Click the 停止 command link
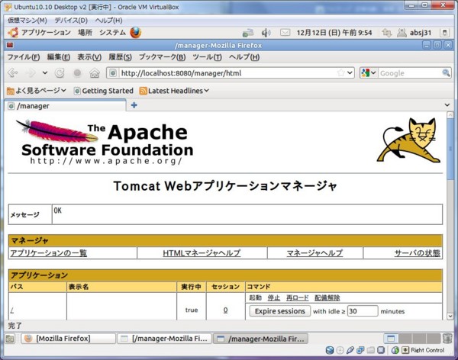 pyautogui.click(x=274, y=297)
